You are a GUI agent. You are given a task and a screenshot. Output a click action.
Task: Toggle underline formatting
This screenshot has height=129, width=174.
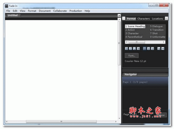click(x=134, y=48)
